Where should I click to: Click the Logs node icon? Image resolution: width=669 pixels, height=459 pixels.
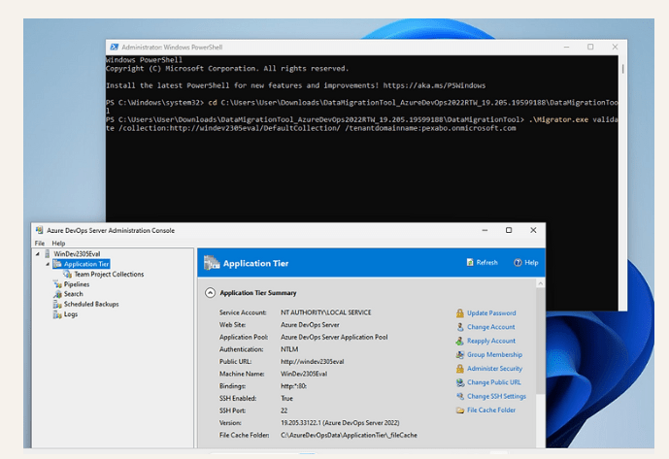point(57,314)
